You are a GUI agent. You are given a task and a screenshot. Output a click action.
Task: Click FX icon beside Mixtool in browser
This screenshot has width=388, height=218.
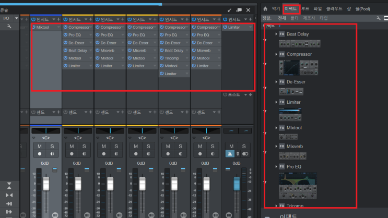click(281, 128)
